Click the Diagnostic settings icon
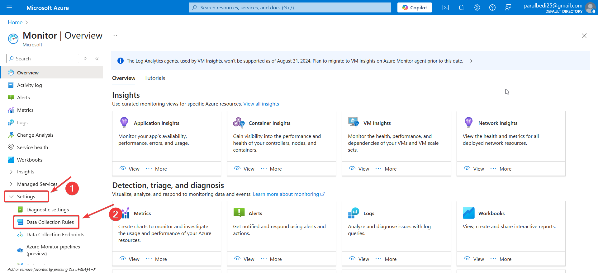Screen dimensions: 598x273 point(20,209)
